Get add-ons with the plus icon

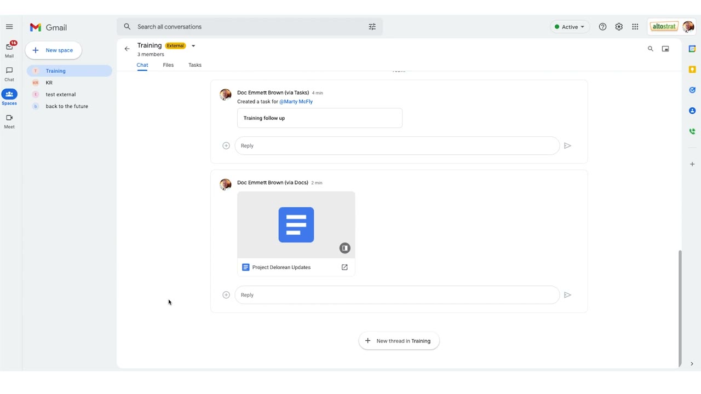point(692,164)
